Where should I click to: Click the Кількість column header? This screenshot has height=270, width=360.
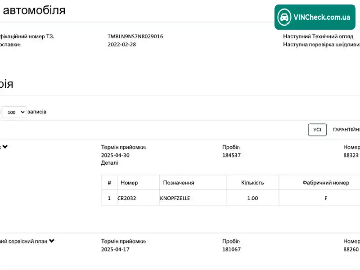coord(252,183)
